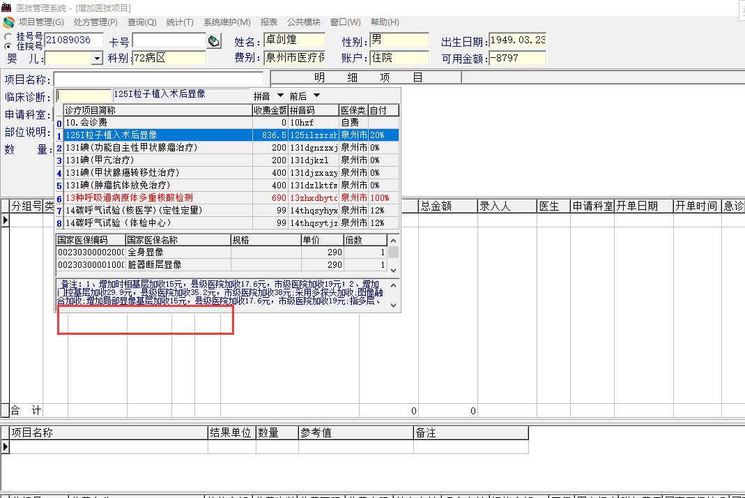Open the 系统维护(M) menu

click(x=227, y=22)
